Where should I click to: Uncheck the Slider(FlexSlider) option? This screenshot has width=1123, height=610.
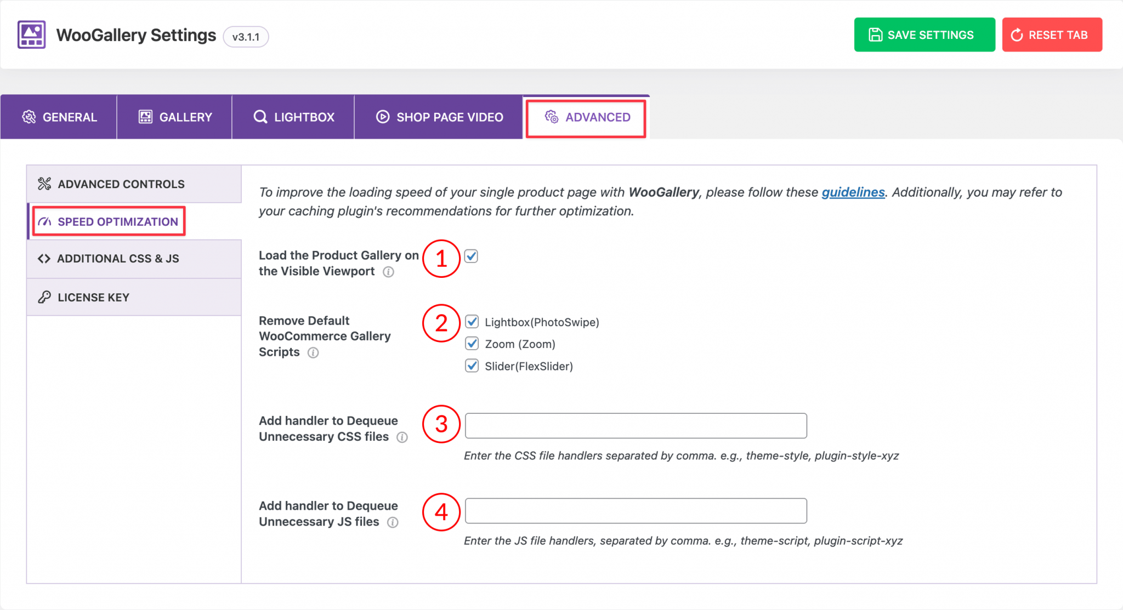(x=472, y=366)
